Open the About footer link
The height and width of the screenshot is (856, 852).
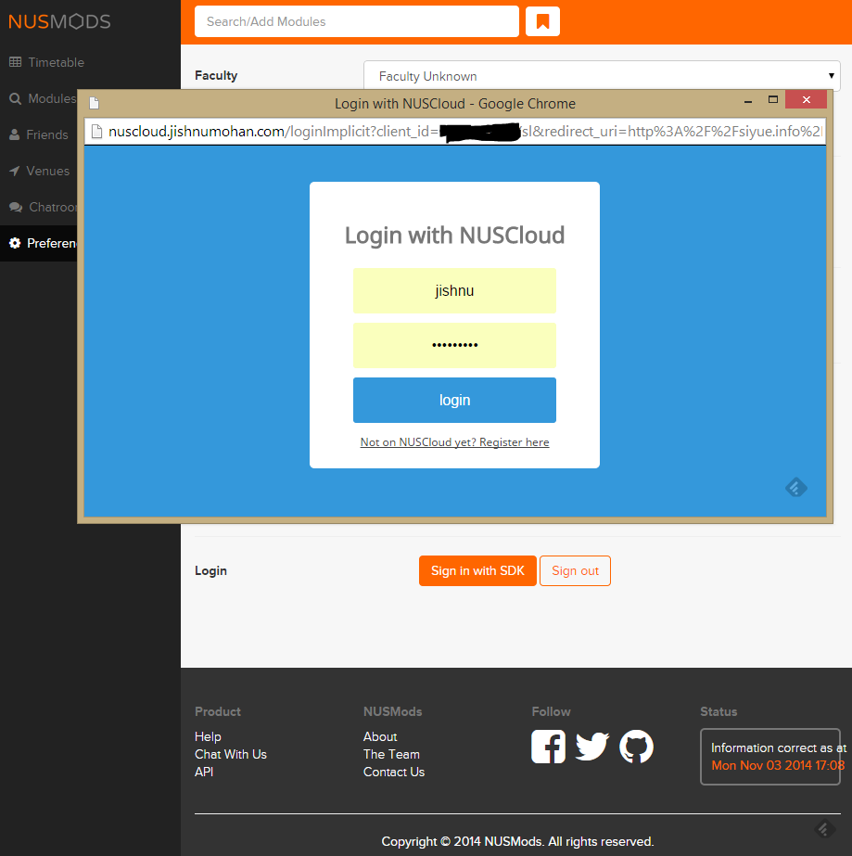click(x=380, y=736)
